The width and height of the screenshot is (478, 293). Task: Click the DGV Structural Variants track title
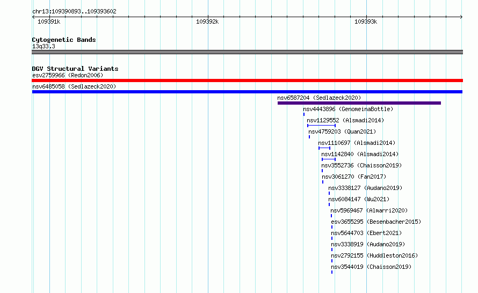[75, 69]
